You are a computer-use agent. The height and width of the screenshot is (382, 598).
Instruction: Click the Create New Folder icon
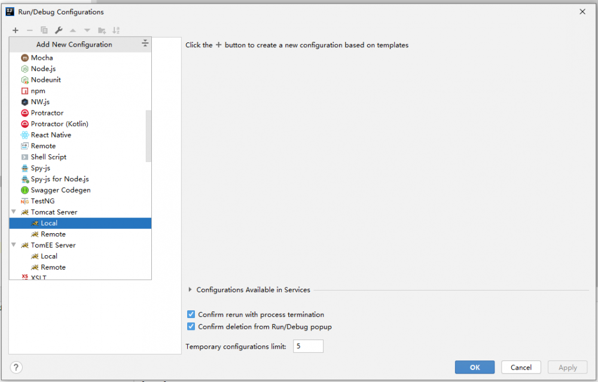[102, 30]
